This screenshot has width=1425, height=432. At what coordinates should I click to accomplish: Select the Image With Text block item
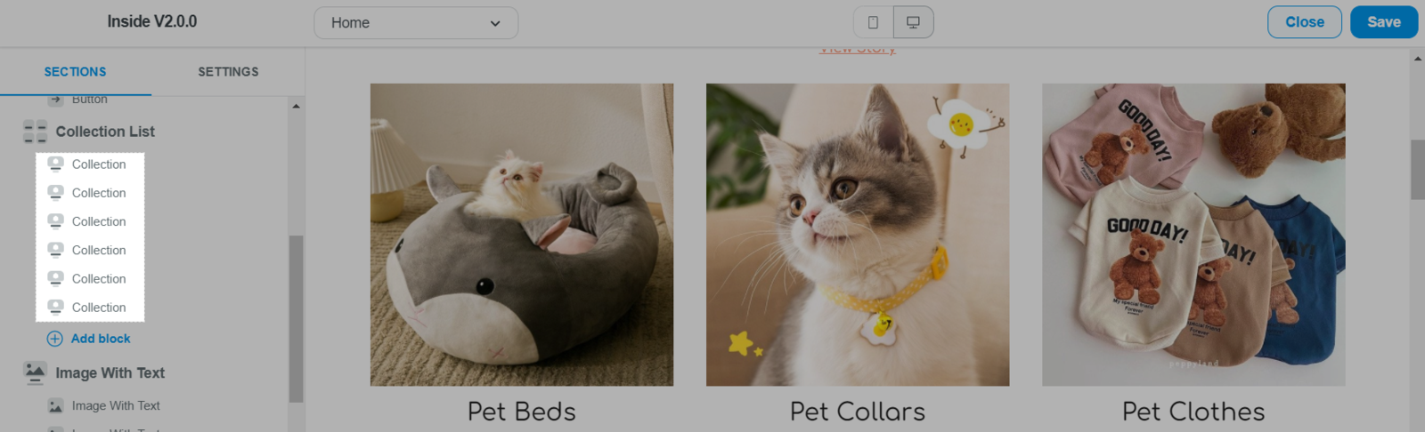tap(103, 405)
